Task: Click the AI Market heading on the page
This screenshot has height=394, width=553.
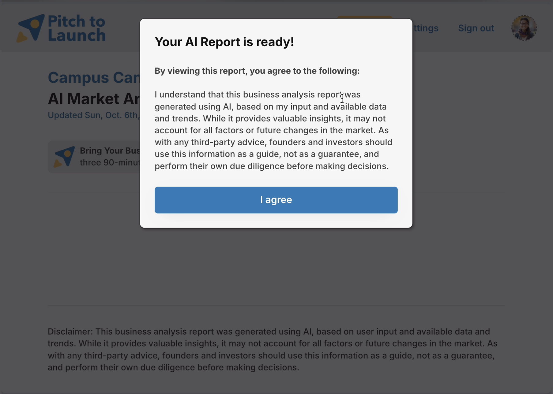Action: pos(93,99)
